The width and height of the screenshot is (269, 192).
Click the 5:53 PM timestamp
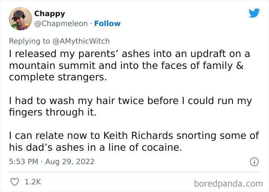pos(23,162)
